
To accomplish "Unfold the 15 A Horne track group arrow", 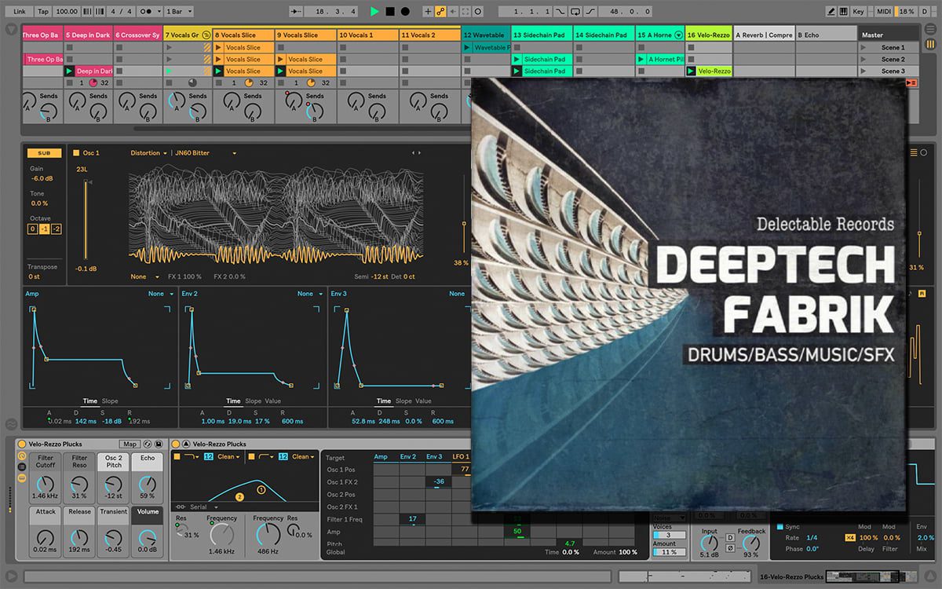I will tap(678, 35).
